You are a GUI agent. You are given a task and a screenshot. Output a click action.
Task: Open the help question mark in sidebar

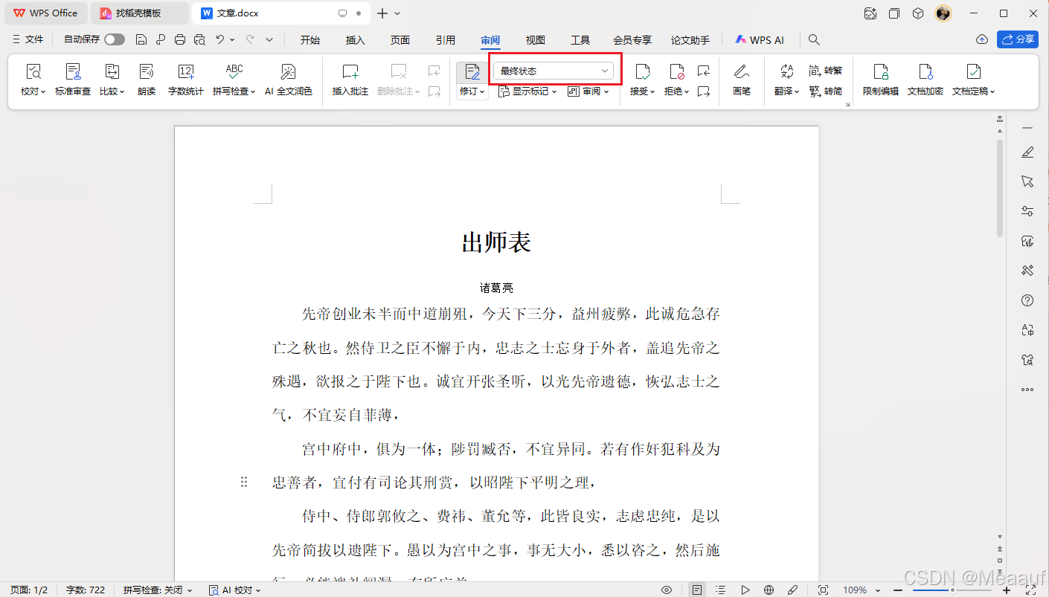coord(1027,300)
